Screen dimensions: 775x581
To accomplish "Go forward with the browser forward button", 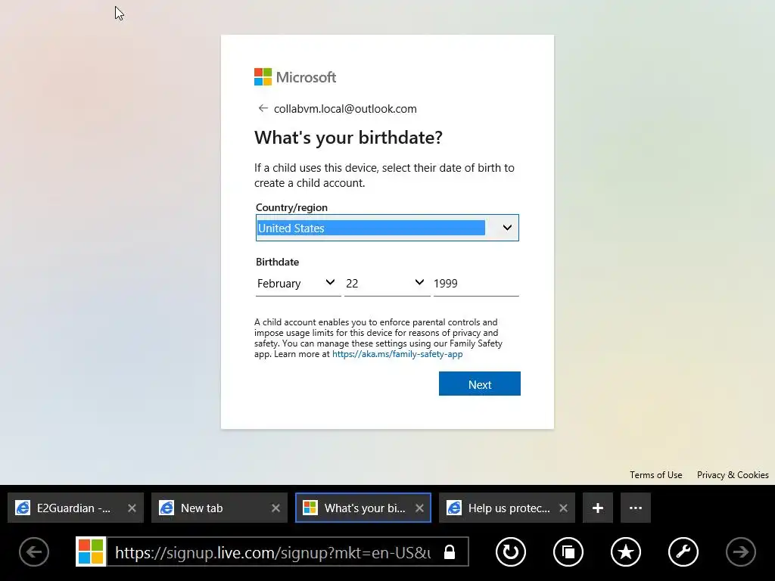I will (741, 551).
